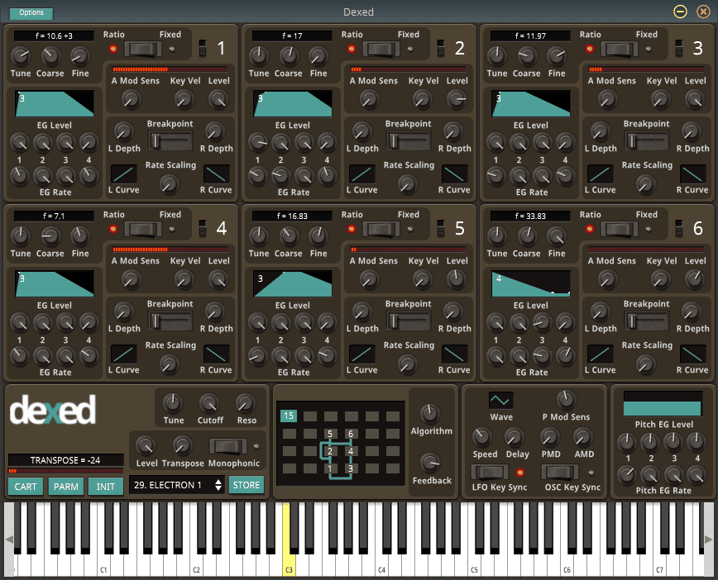Click the STORE button
Screen dimensions: 718x580
tap(247, 485)
